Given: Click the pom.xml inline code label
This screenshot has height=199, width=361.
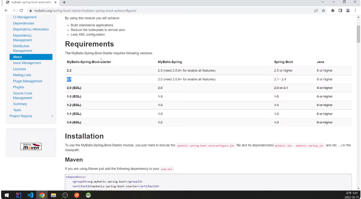Looking at the screenshot, I should click(x=166, y=169).
